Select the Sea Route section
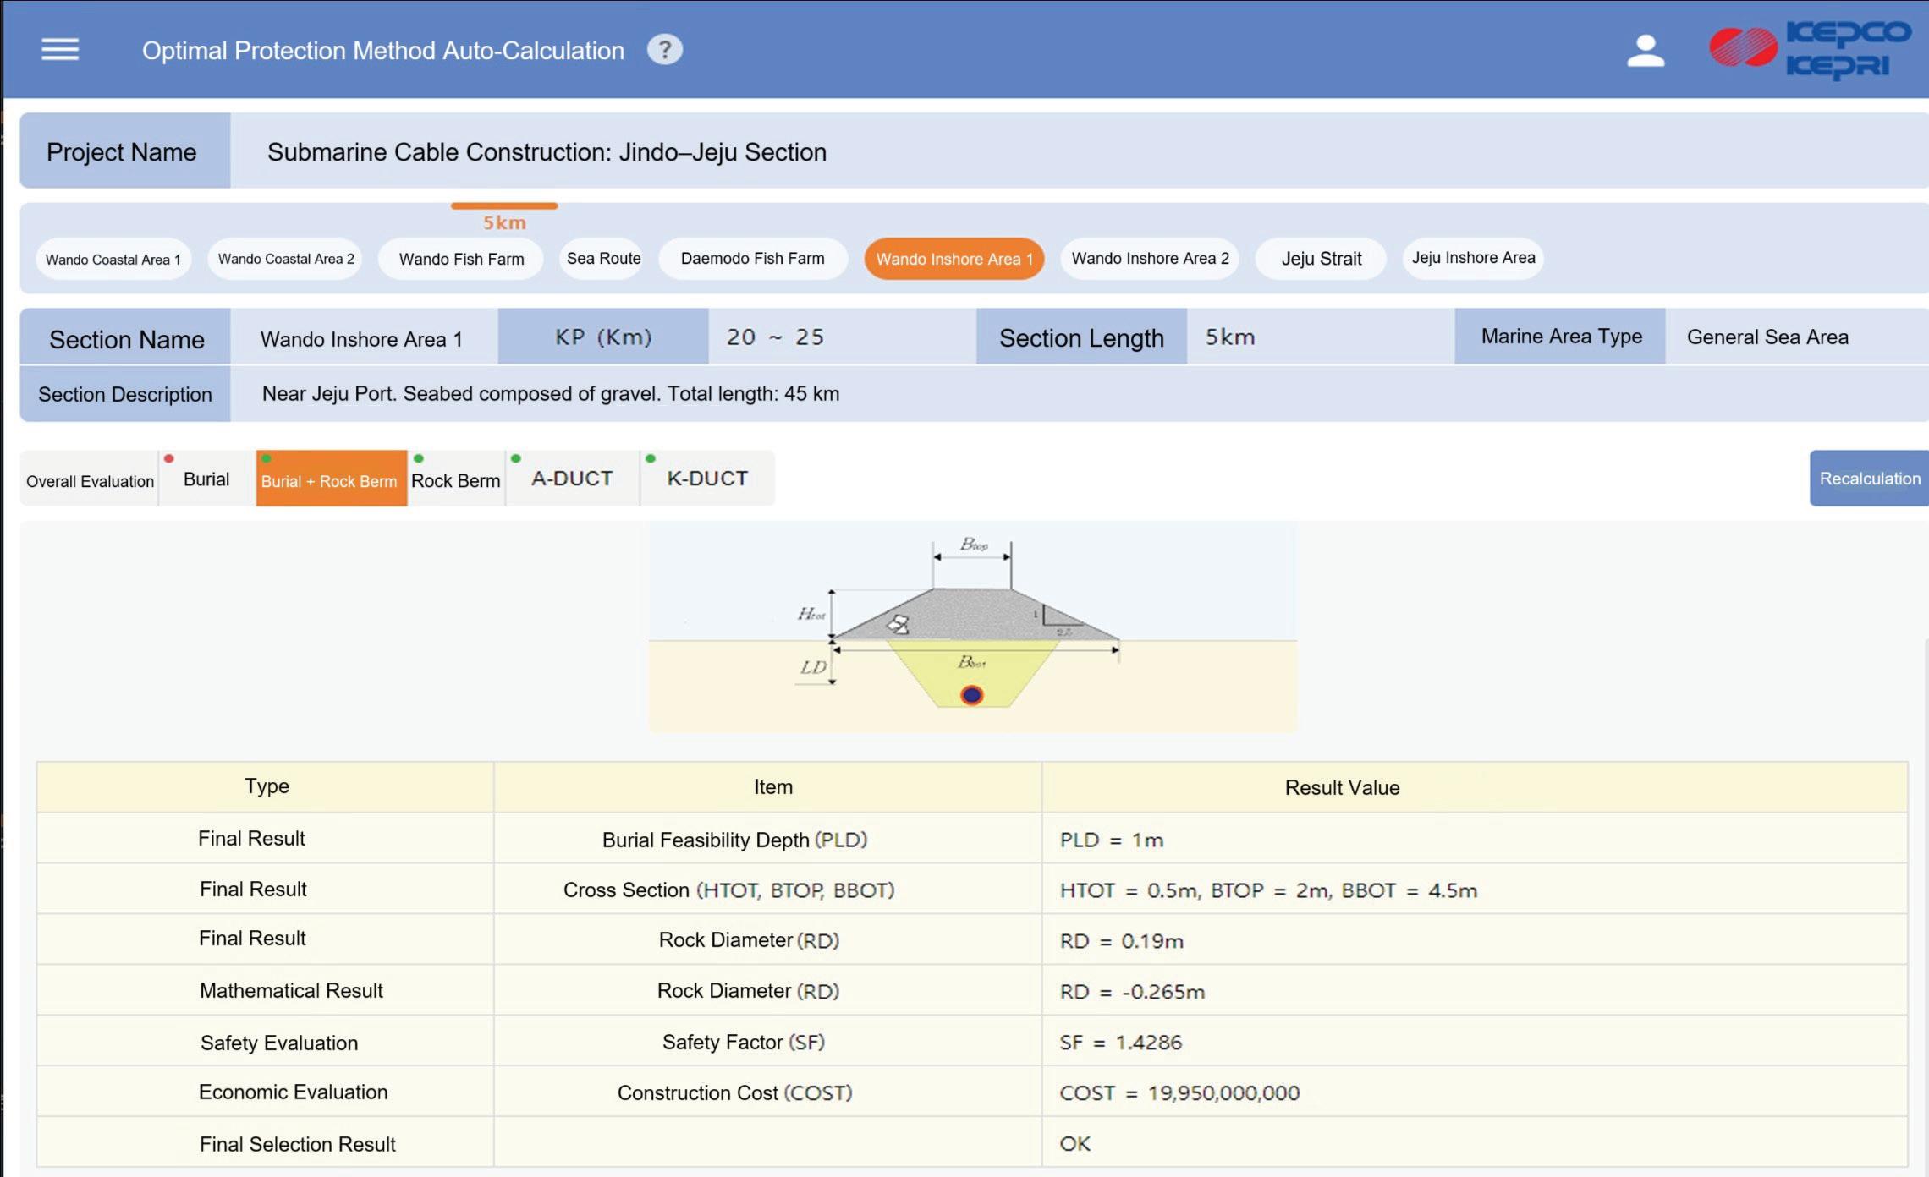This screenshot has width=1929, height=1177. (603, 259)
